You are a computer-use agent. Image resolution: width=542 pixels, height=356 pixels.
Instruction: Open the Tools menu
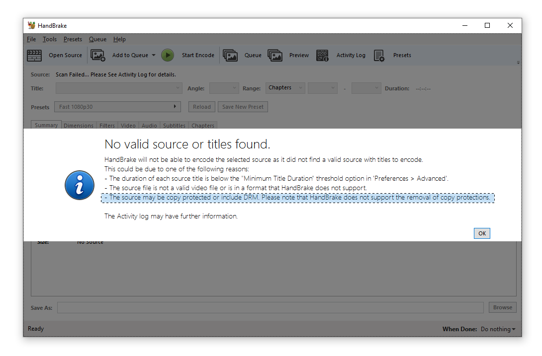tap(50, 39)
